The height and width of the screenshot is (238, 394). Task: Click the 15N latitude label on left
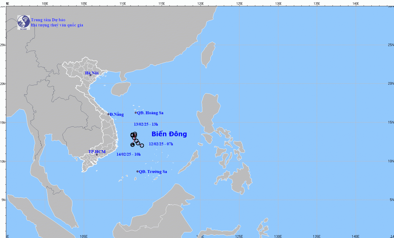pyautogui.click(x=3, y=123)
